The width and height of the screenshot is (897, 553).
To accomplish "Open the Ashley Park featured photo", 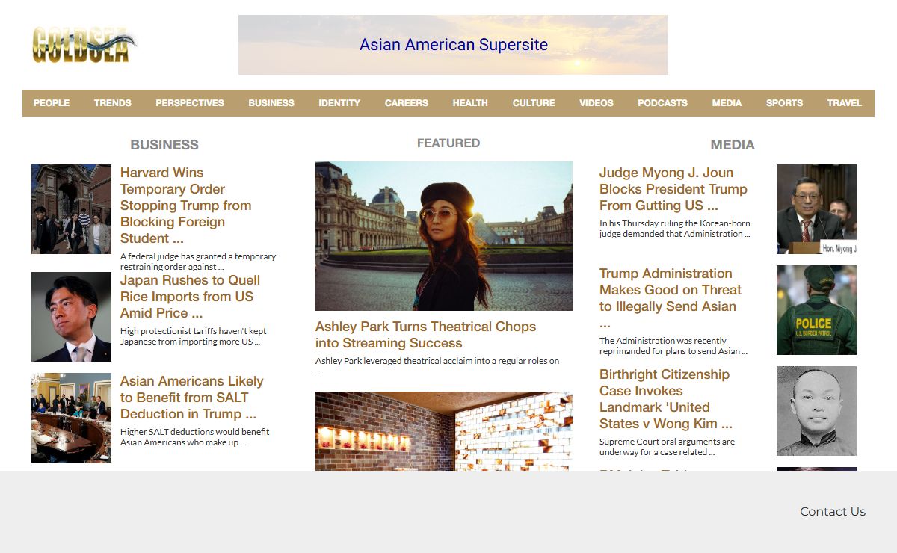I will coord(444,236).
